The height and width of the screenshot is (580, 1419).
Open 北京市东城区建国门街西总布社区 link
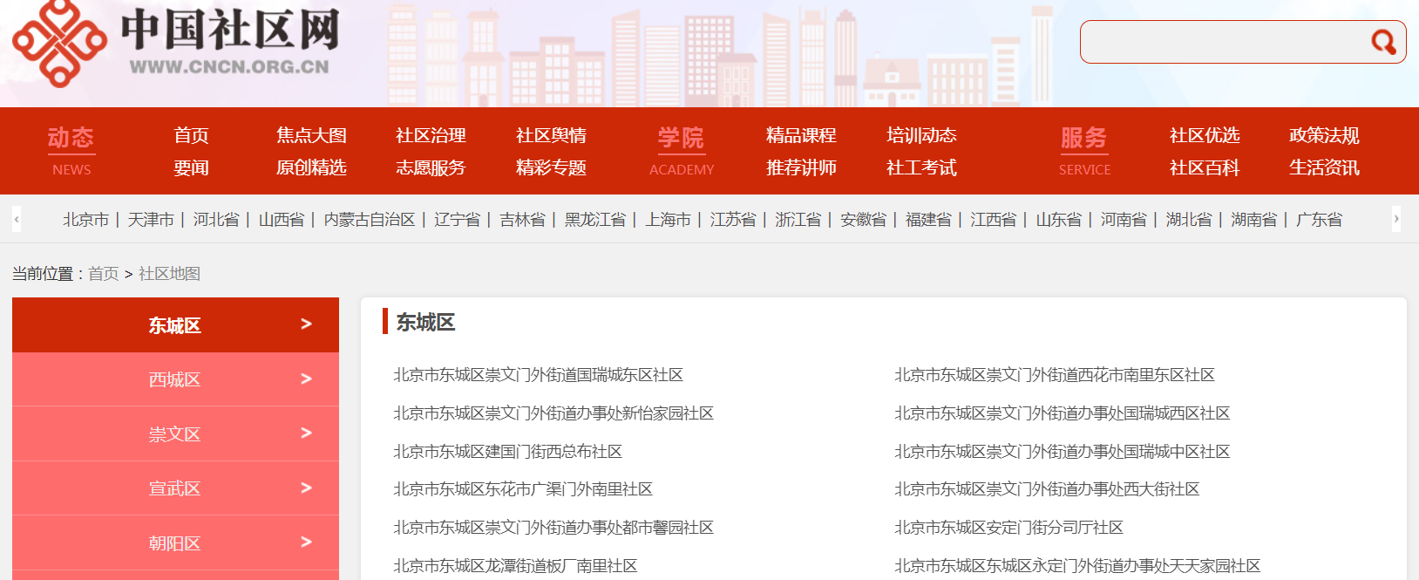508,452
